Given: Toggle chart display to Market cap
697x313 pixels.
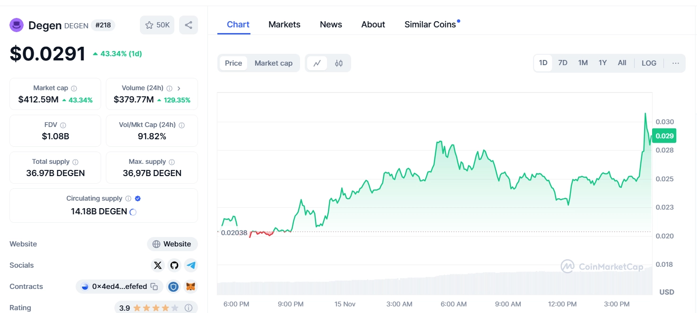Looking at the screenshot, I should pyautogui.click(x=273, y=63).
